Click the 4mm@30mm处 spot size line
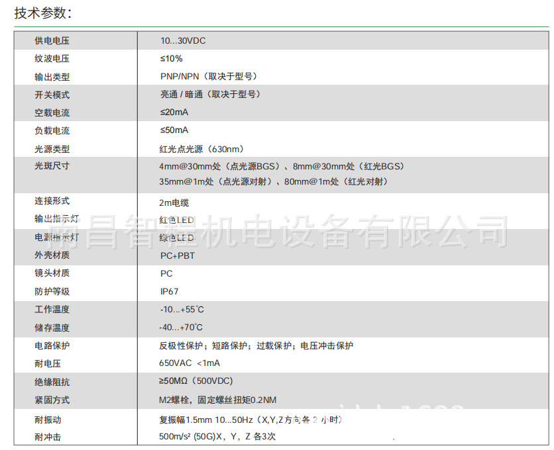This screenshot has width=554, height=450. [x=282, y=166]
